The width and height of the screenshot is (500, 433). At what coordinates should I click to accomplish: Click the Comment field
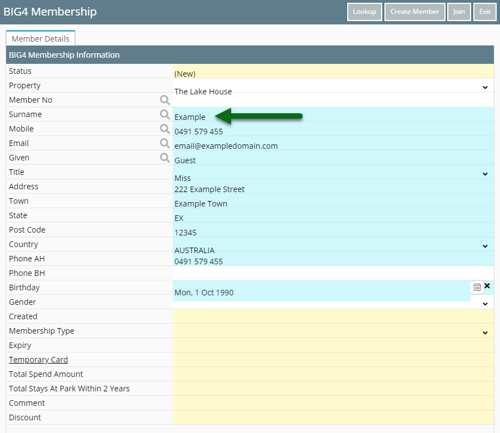pos(333,403)
